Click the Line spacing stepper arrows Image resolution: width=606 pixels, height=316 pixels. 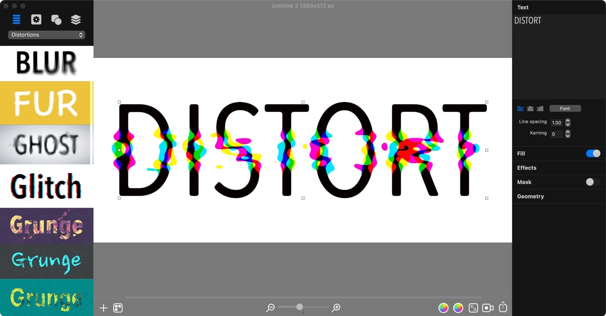(x=568, y=123)
